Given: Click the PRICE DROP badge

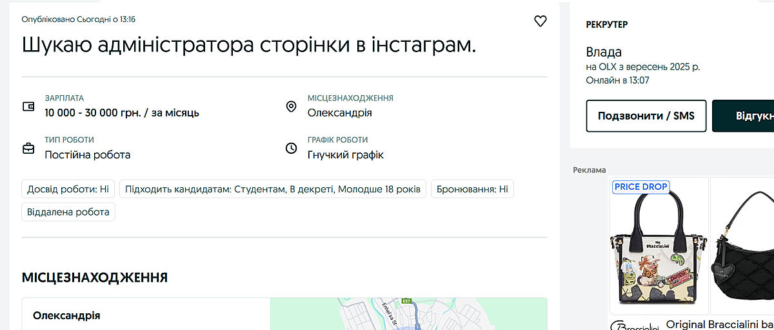Looking at the screenshot, I should (640, 187).
